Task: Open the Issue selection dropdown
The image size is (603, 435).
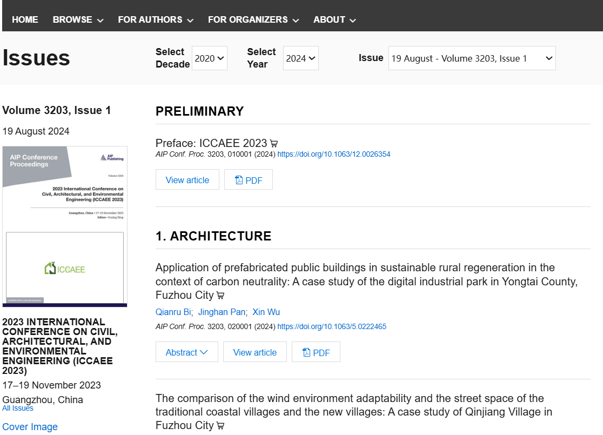Action: tap(472, 58)
